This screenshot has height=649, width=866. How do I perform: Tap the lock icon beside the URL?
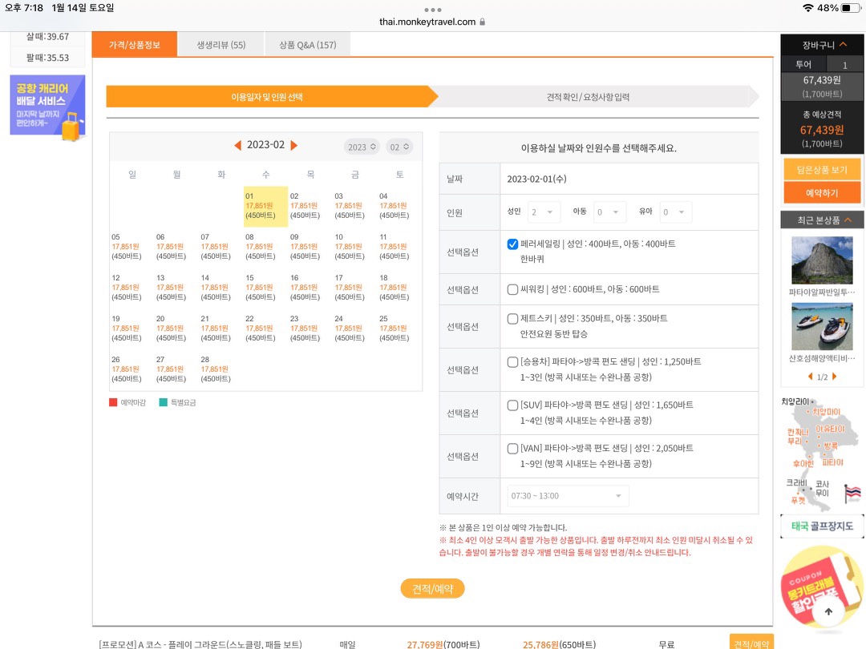pyautogui.click(x=482, y=22)
